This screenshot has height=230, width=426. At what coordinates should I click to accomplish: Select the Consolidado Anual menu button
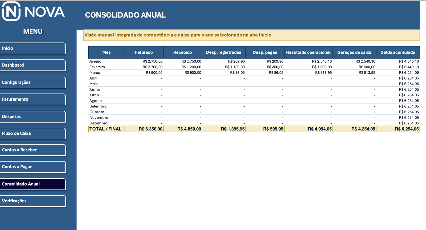click(33, 184)
